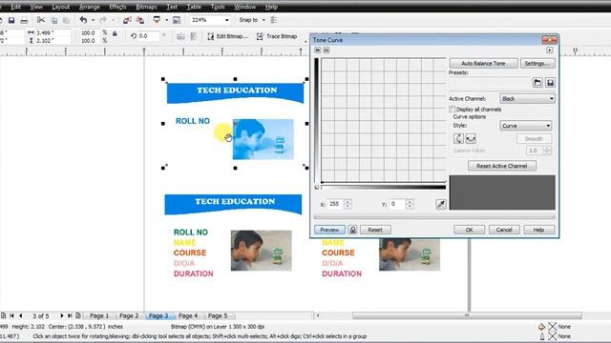Viewport: 611px width, 343px height.
Task: Open the Tools menu
Action: pyautogui.click(x=218, y=7)
